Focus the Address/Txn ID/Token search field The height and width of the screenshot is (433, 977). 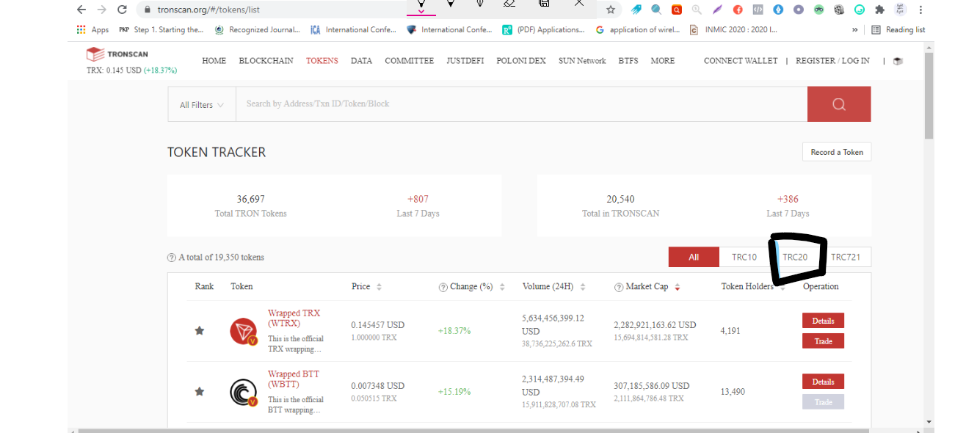521,104
